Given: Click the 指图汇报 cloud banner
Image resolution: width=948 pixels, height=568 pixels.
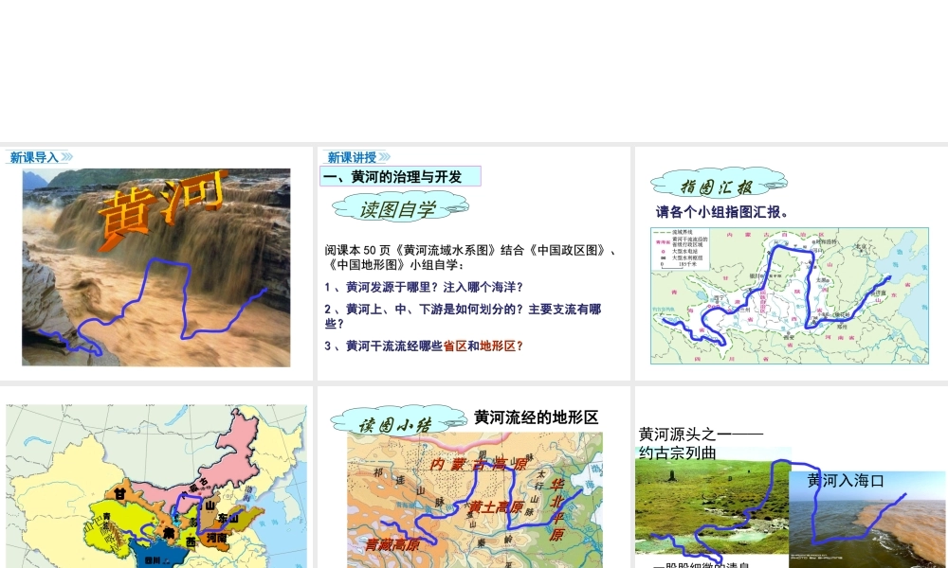Looking at the screenshot, I should [719, 186].
